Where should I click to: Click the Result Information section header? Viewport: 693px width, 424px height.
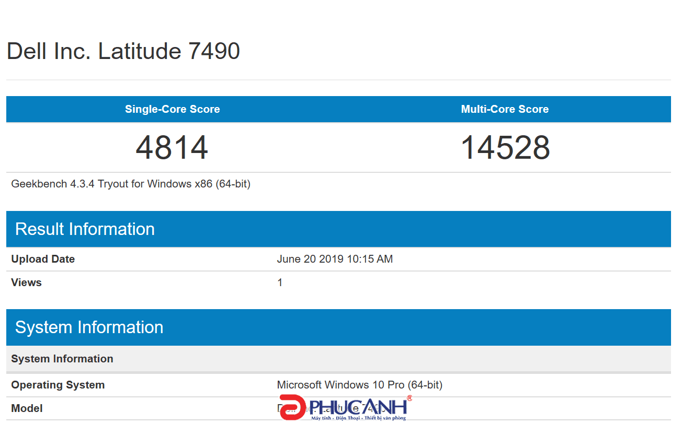338,229
